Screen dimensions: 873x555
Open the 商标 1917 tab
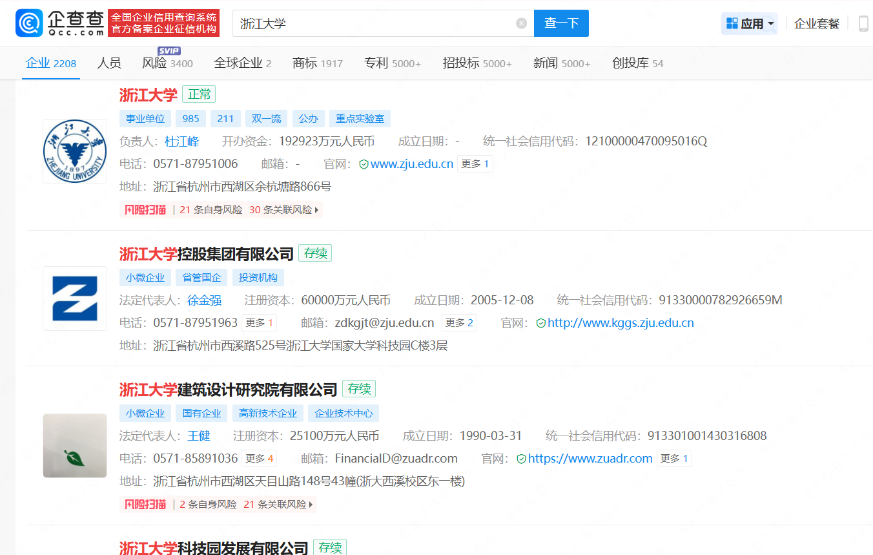(318, 63)
